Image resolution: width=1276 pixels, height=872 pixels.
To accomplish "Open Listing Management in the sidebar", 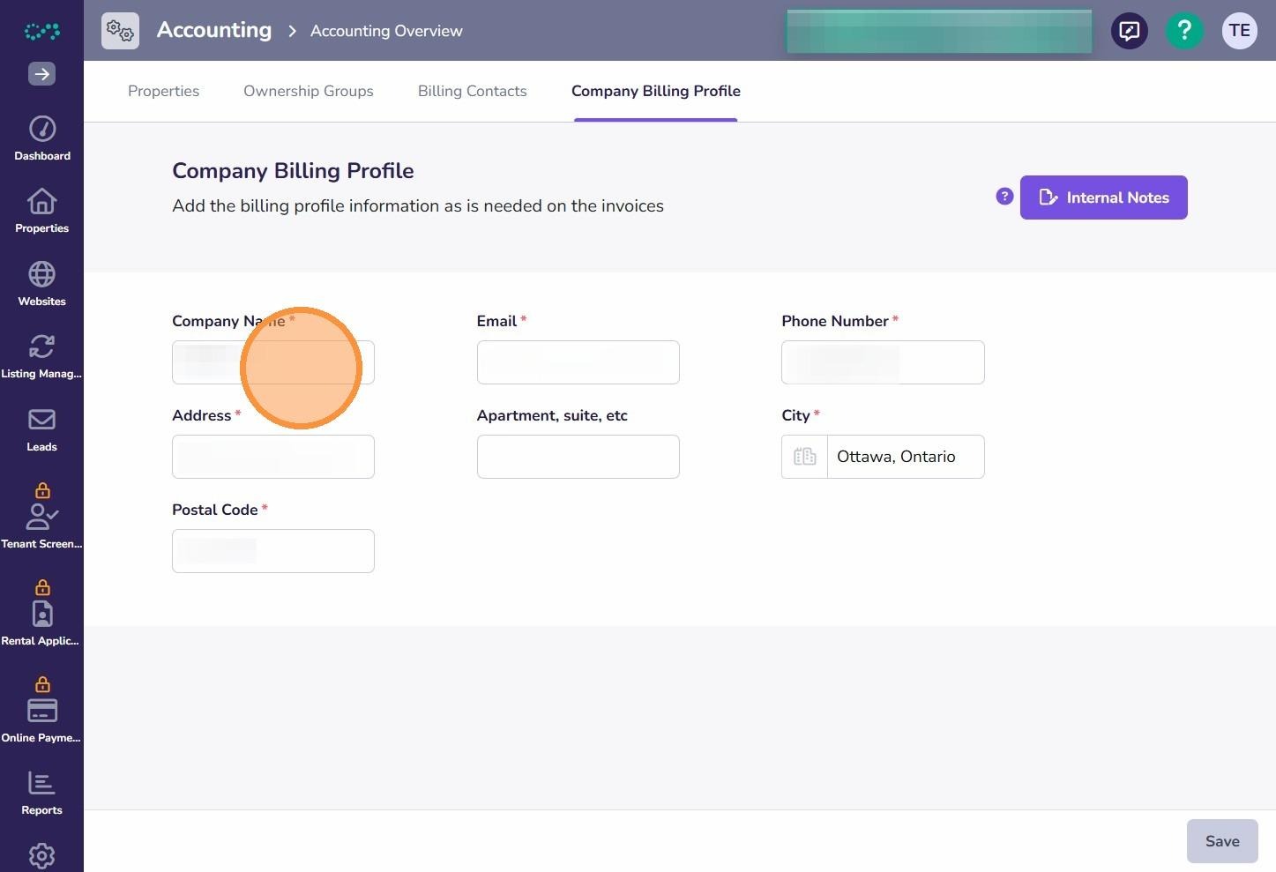I will [41, 356].
